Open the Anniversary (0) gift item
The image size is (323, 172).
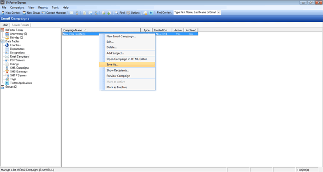[16, 34]
